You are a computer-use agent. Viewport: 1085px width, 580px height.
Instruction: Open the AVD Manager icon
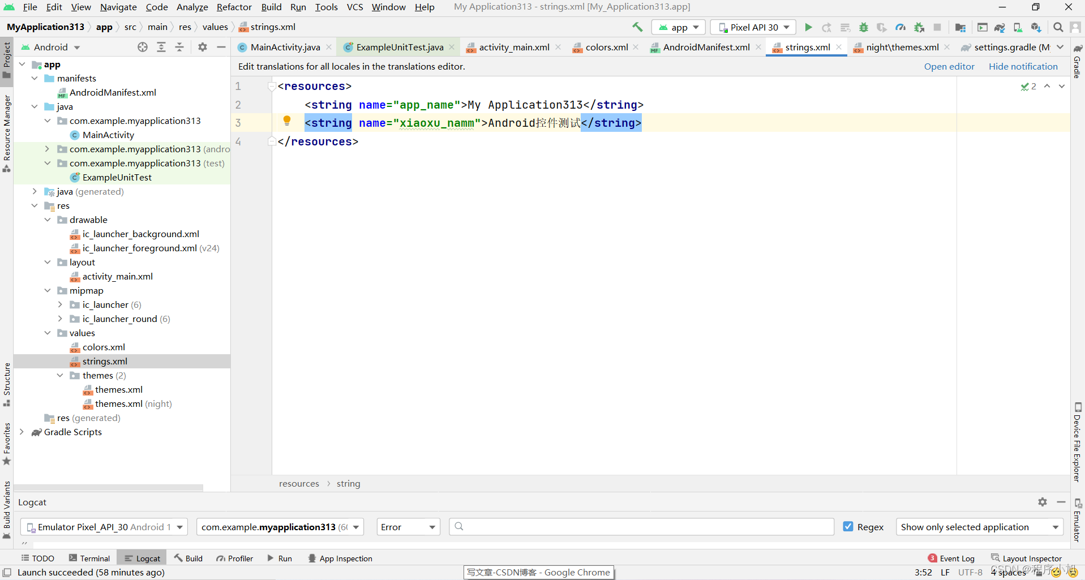coord(1018,27)
